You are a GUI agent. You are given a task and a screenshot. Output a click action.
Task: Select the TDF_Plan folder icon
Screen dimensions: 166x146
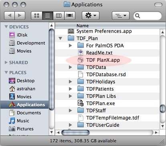71,38
